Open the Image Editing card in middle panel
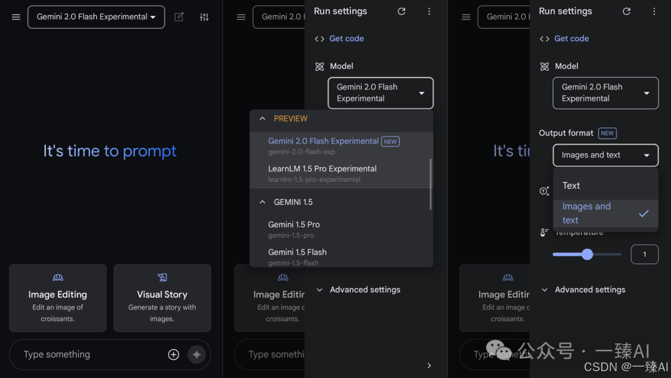 [270, 298]
